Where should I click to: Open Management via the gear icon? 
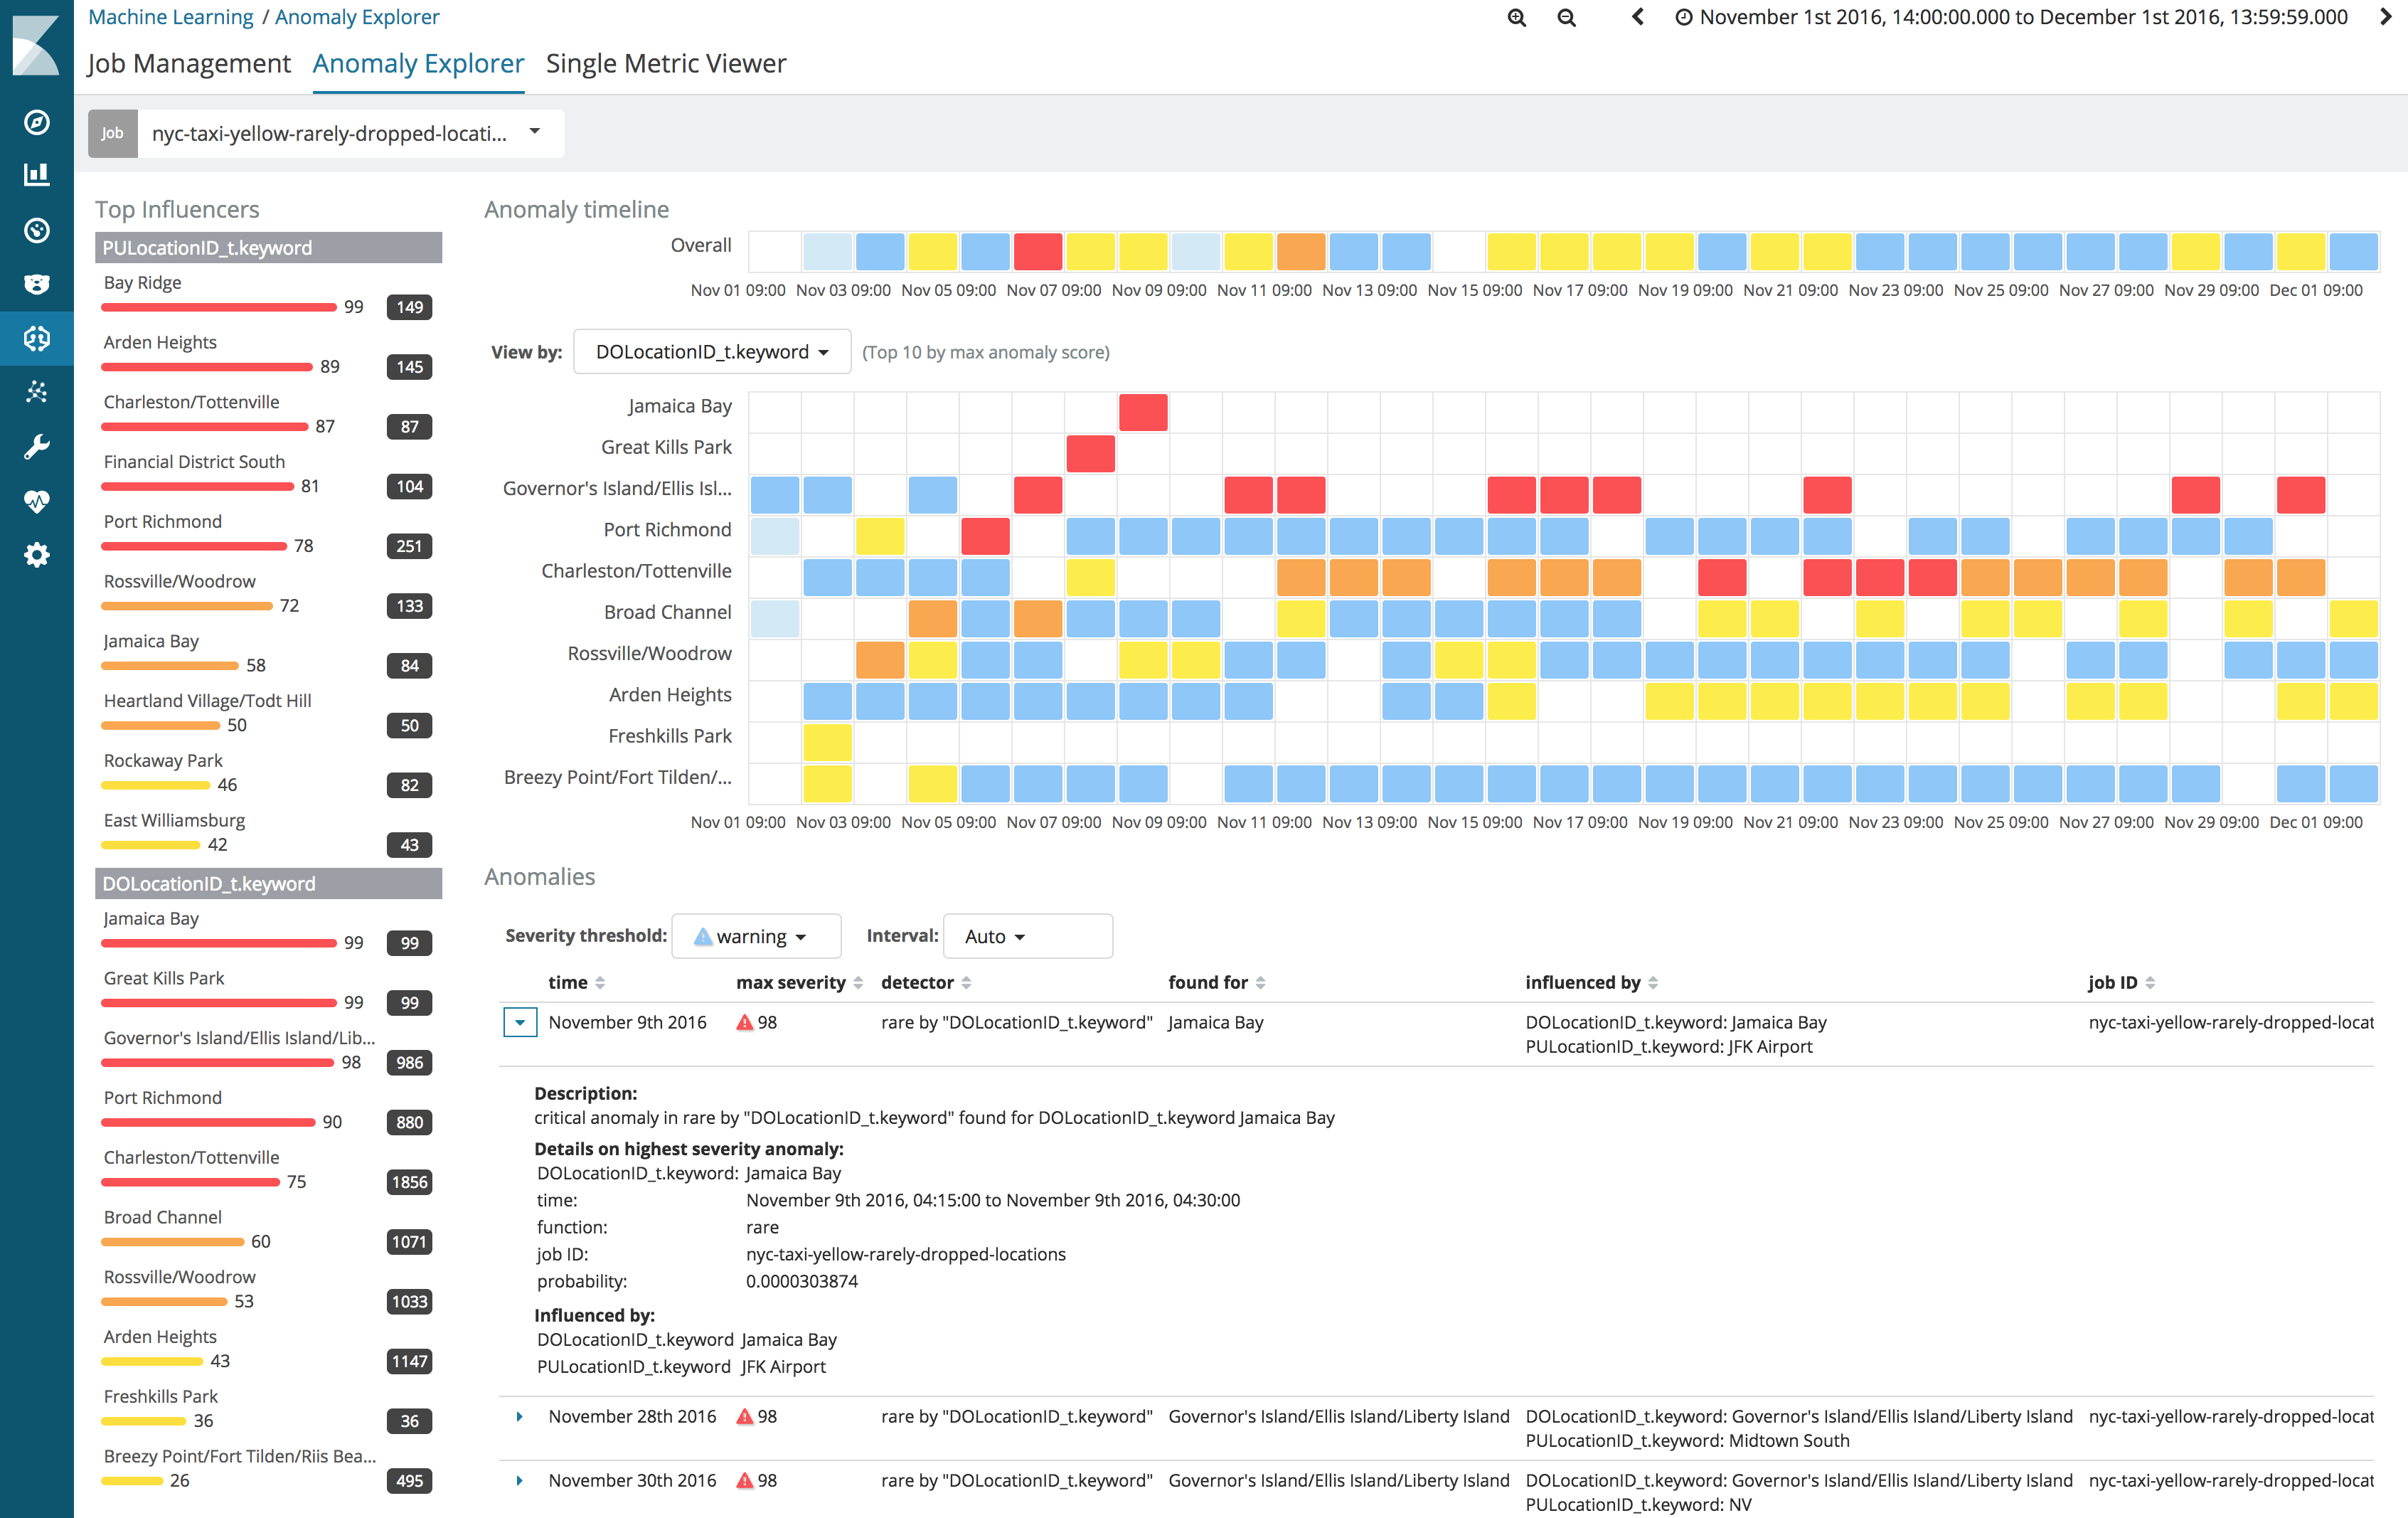click(x=37, y=555)
